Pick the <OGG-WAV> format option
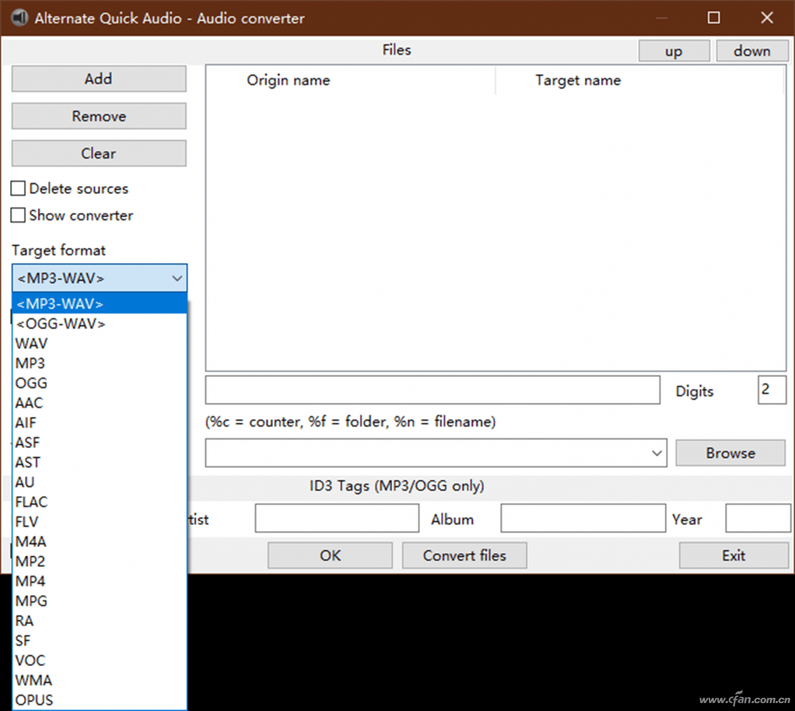Viewport: 795px width, 711px height. (61, 324)
